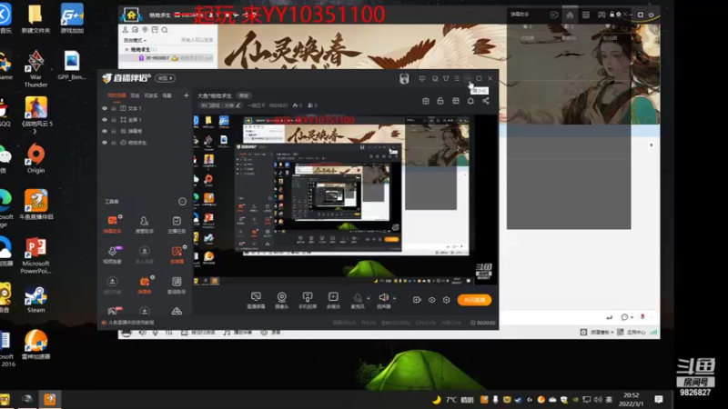
Task: Toggle preview eye icon in the bottom toolbar
Action: click(431, 300)
